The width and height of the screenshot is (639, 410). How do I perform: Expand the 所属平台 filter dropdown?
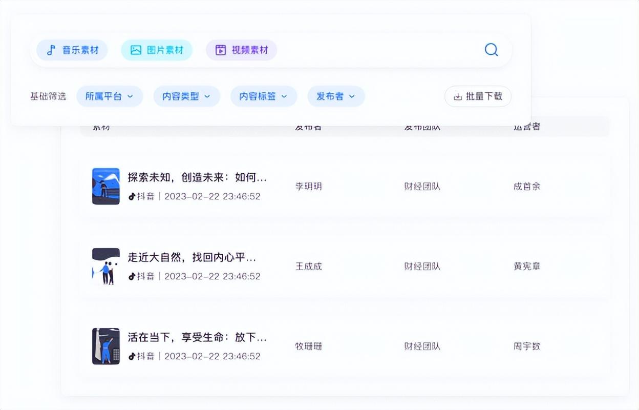[110, 96]
